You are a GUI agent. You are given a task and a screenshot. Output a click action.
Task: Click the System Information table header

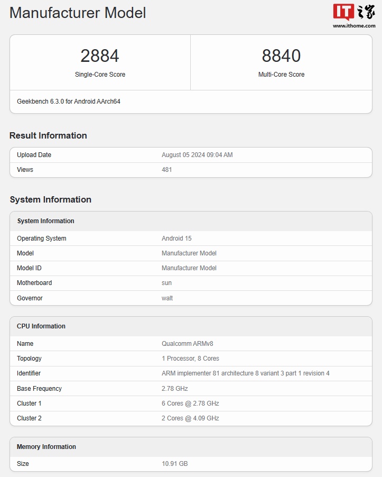(x=45, y=221)
